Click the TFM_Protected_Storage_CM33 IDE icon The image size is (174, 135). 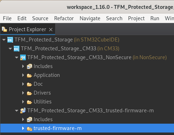17,49
